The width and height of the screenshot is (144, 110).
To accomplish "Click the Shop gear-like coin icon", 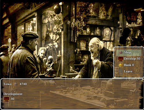I will pos(120,53).
